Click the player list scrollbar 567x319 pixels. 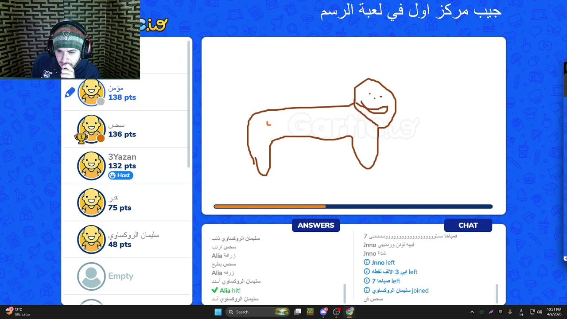click(x=190, y=103)
